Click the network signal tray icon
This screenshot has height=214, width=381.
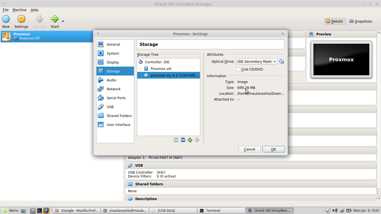click(x=342, y=211)
